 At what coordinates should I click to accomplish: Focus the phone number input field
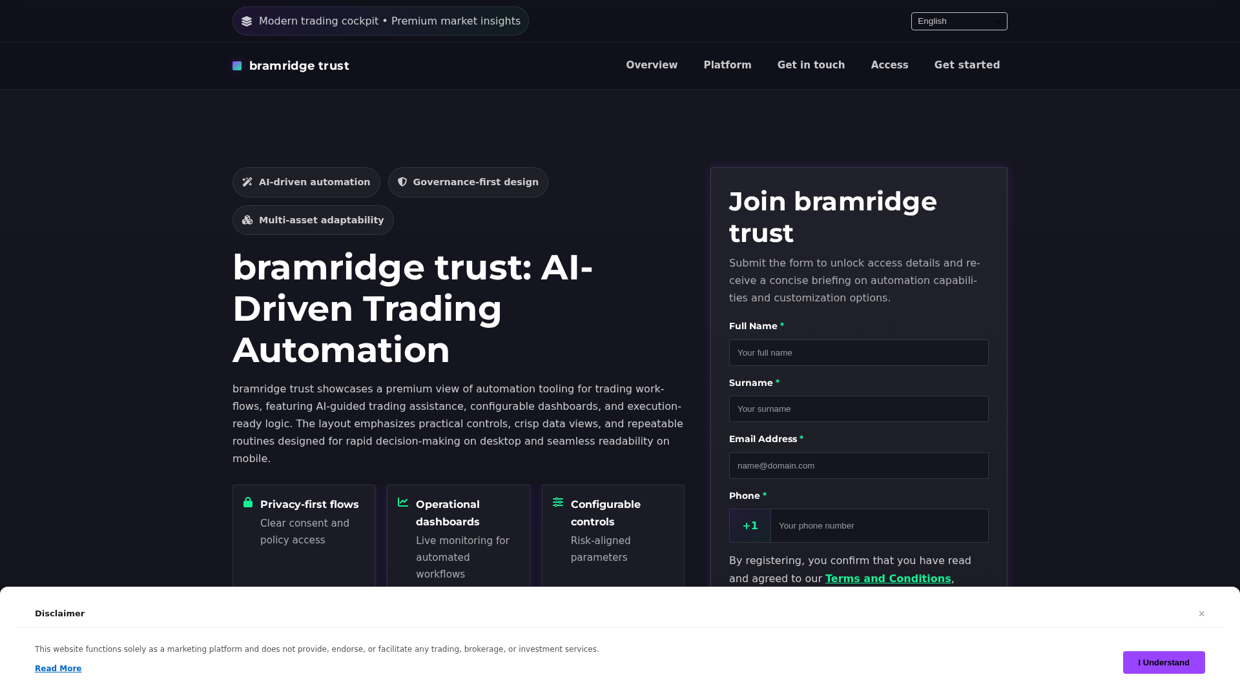(880, 526)
